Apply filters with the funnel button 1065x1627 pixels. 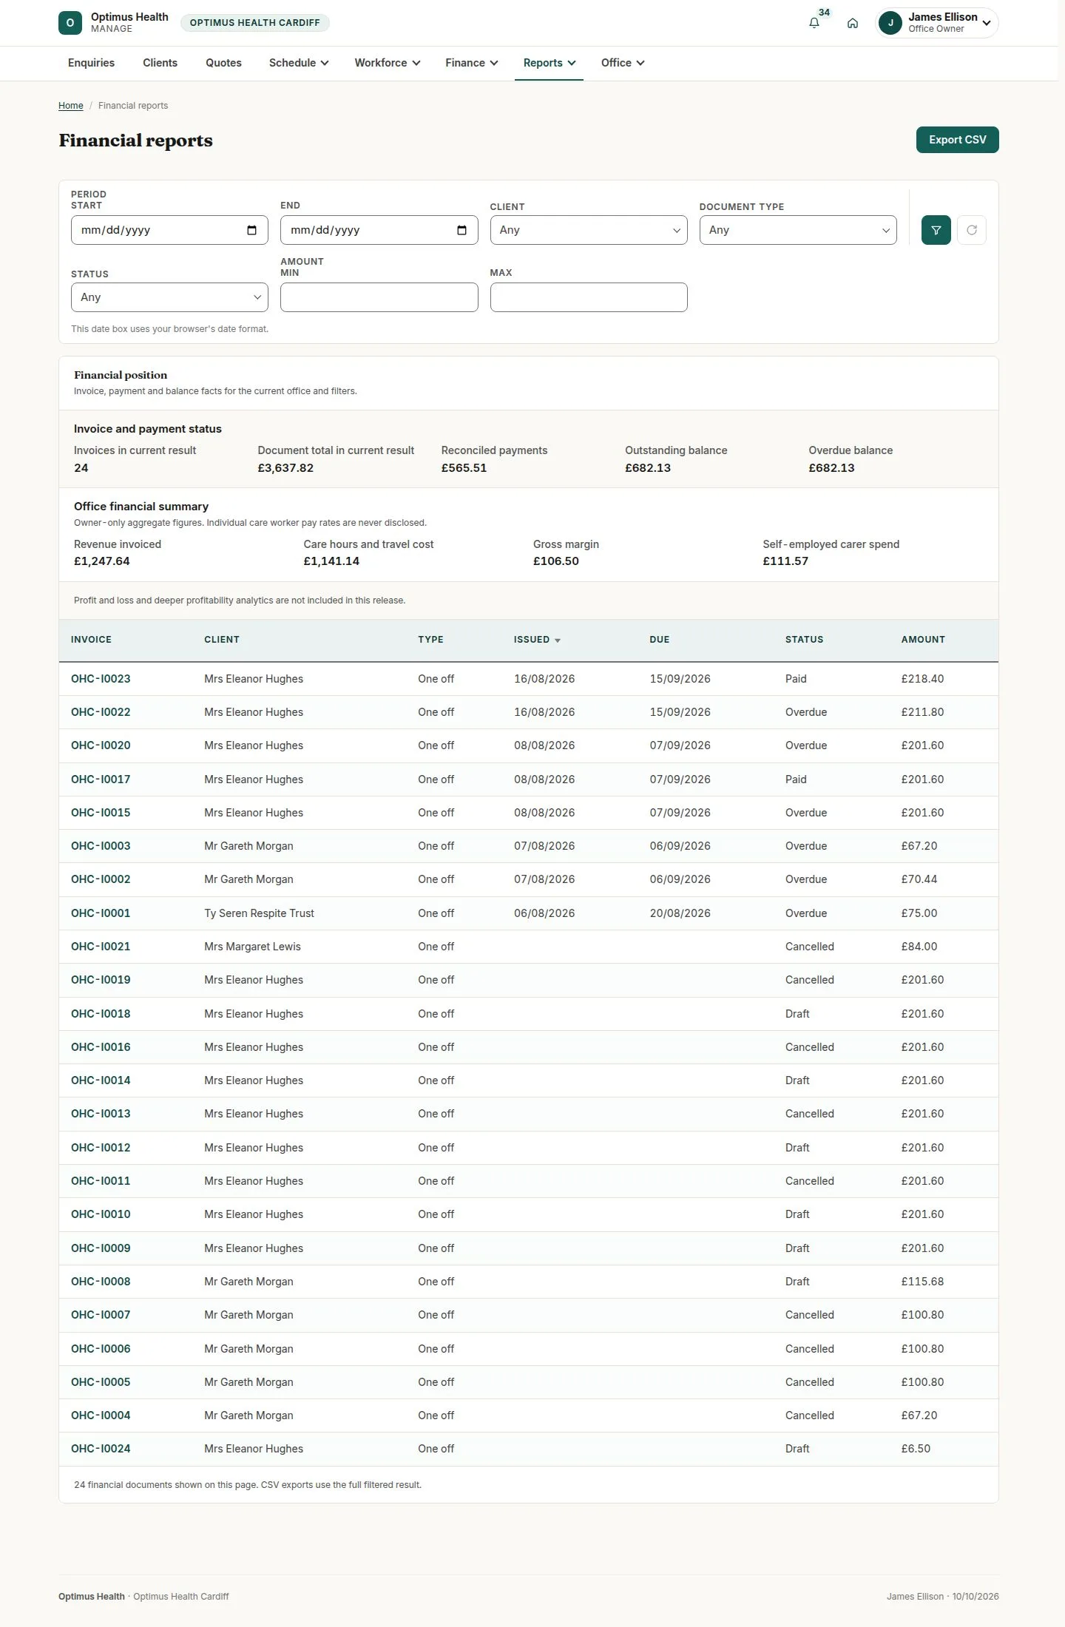point(936,230)
